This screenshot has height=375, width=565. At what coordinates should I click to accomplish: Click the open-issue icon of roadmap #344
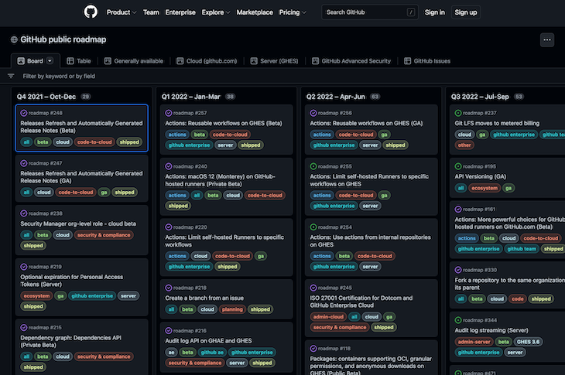458,320
